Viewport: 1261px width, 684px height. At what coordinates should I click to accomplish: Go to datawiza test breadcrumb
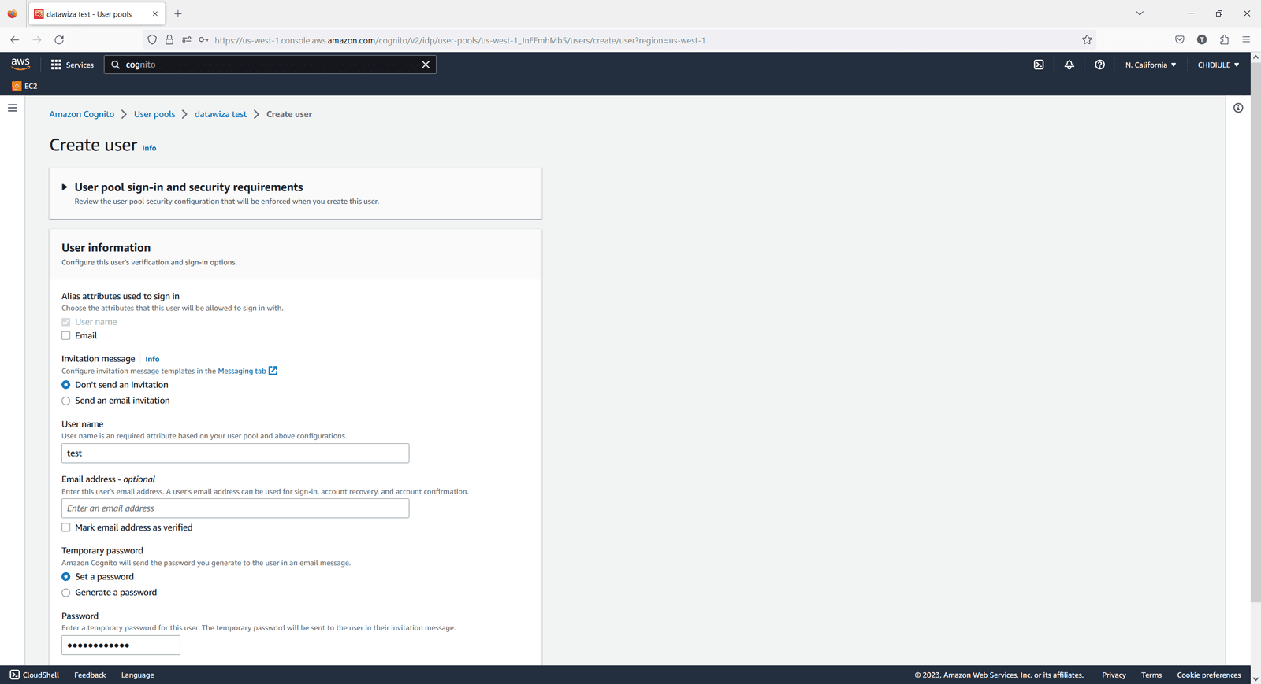point(221,114)
